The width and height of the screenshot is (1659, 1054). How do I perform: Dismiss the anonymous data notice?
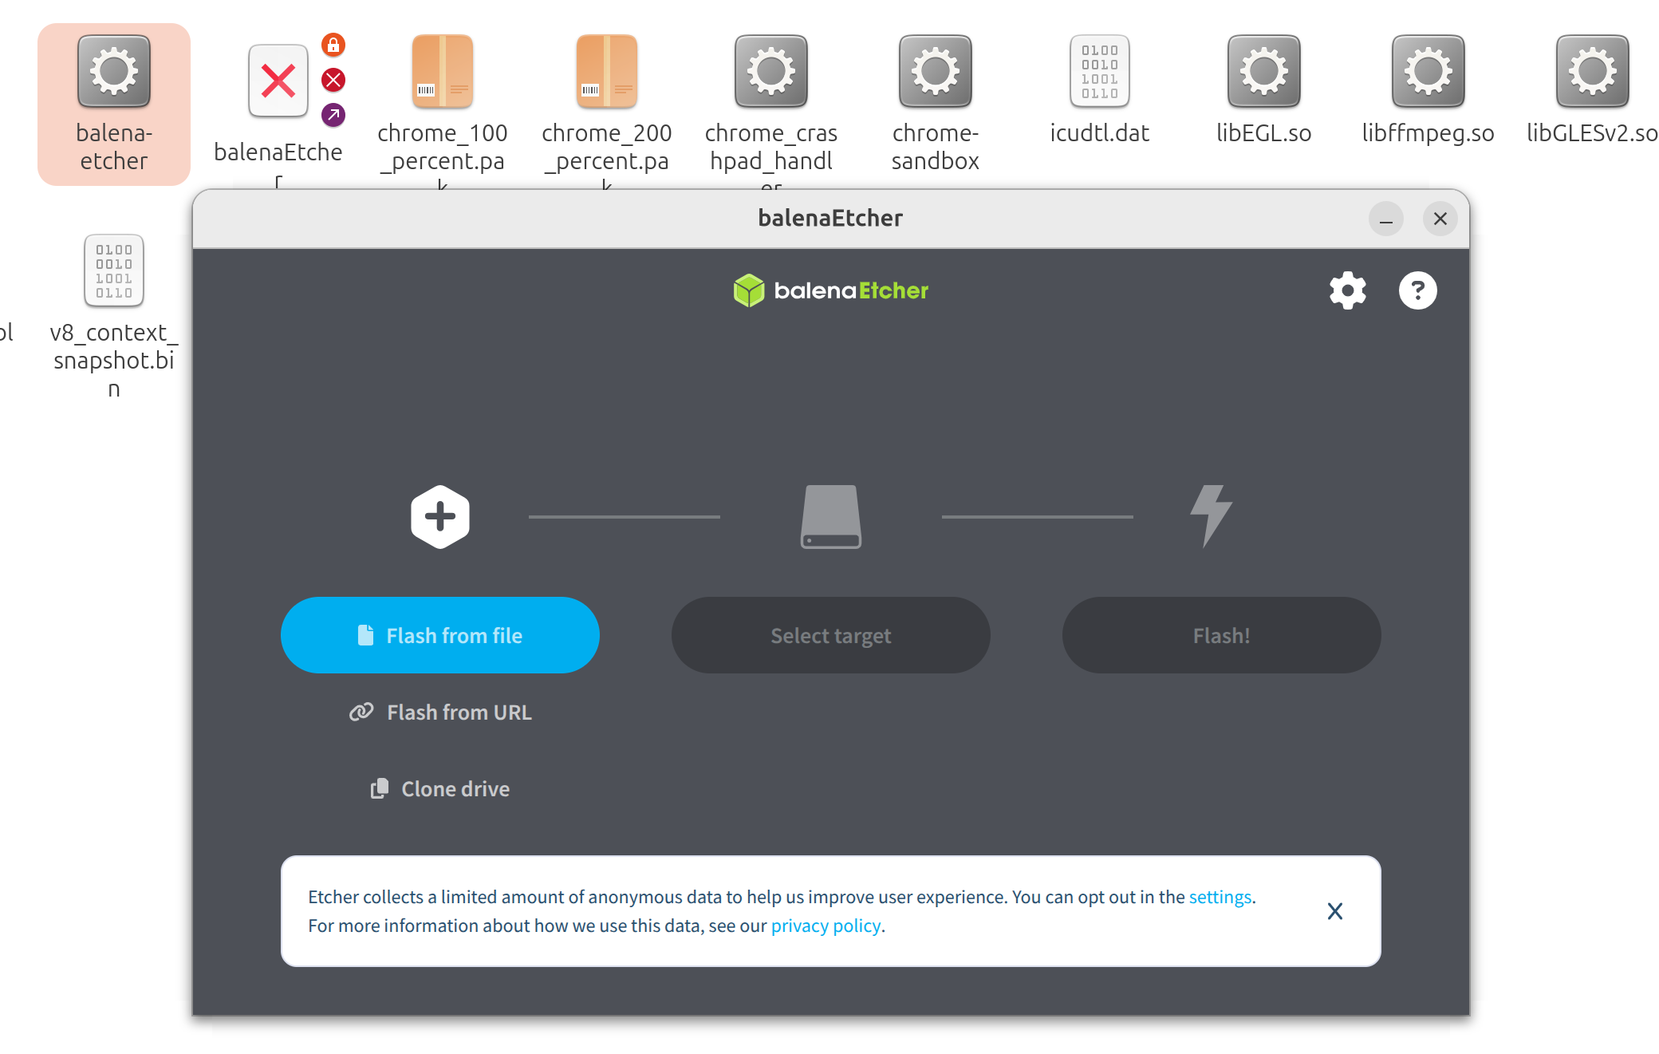coord(1335,911)
